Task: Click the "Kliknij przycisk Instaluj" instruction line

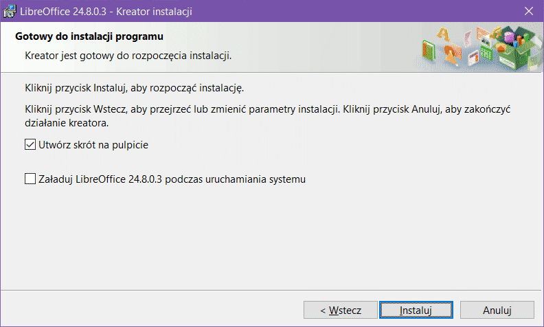Action: point(134,89)
